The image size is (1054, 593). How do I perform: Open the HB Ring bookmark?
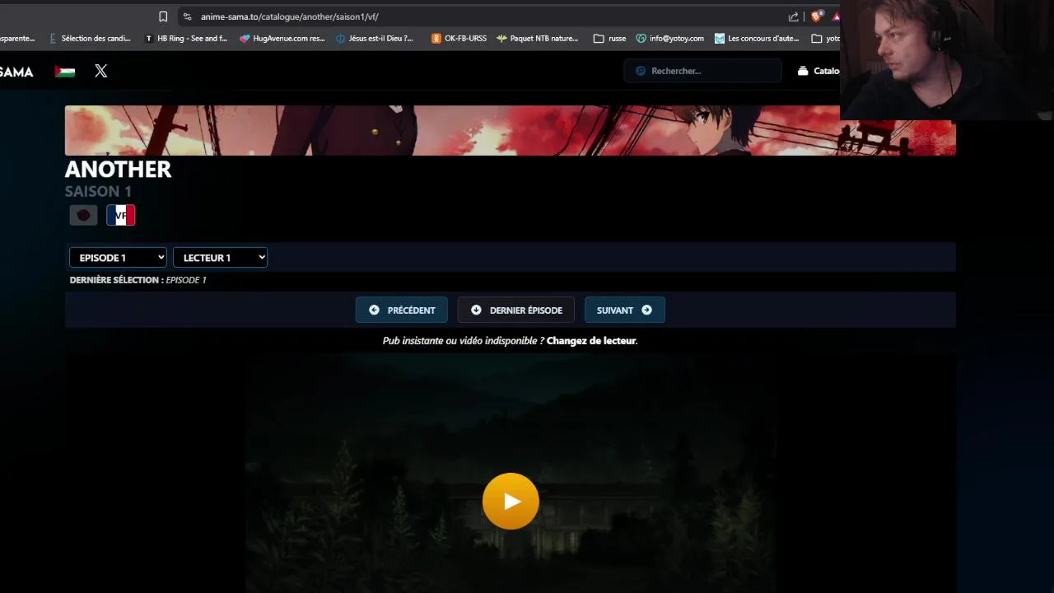click(186, 38)
